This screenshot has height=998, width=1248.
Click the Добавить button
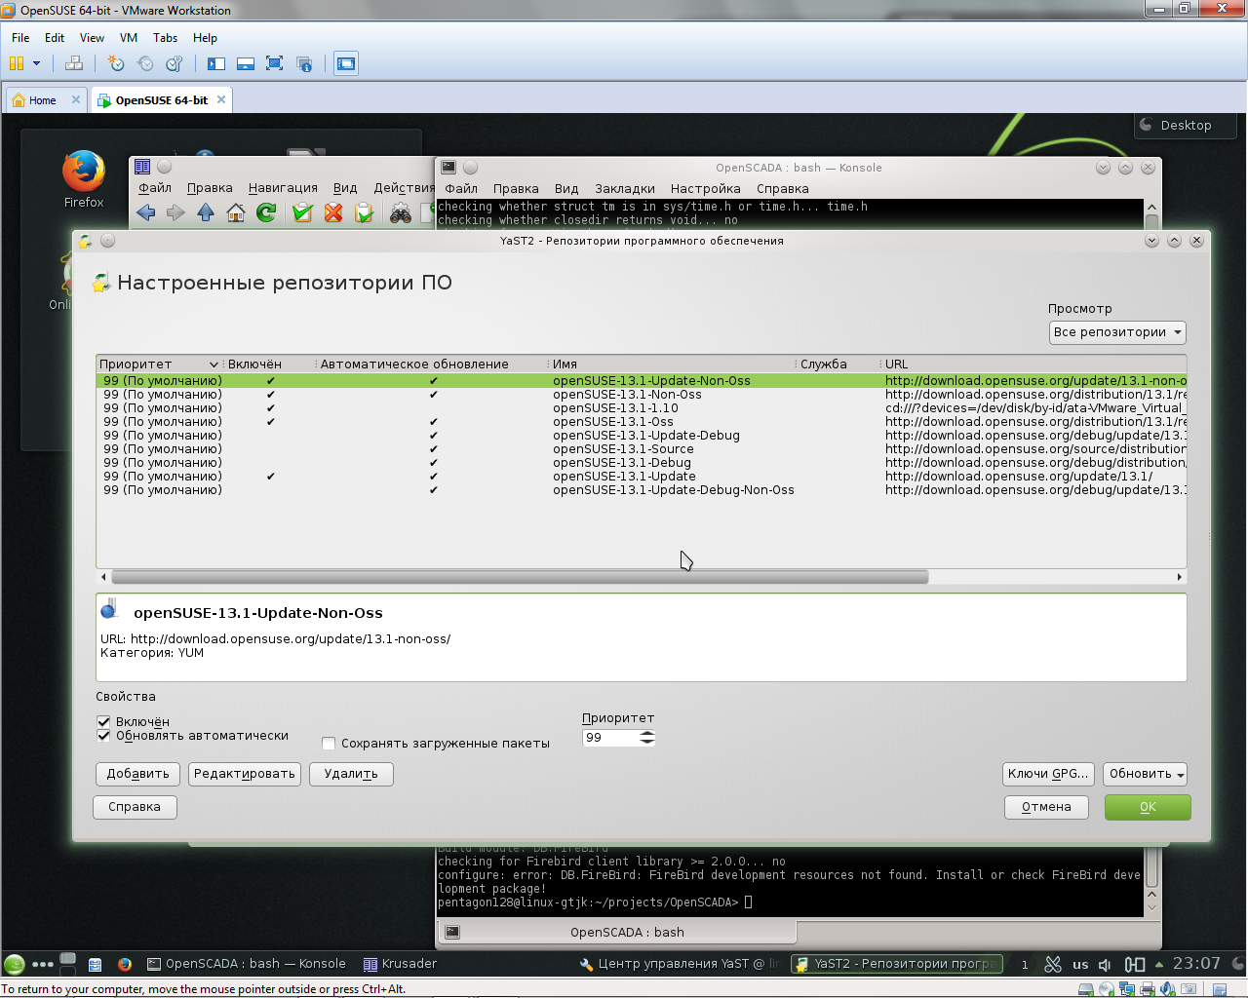coord(137,774)
